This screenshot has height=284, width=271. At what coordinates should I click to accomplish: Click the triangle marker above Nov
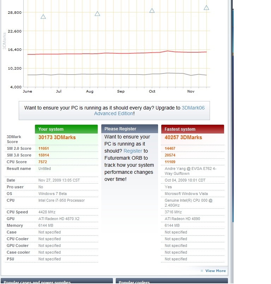[206, 8]
